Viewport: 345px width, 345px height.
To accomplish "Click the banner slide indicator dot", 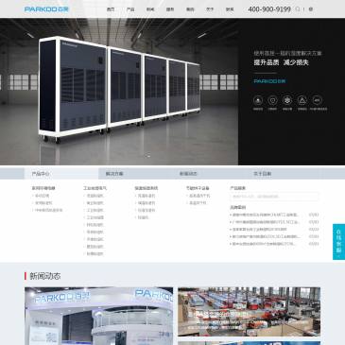I will coord(148,155).
